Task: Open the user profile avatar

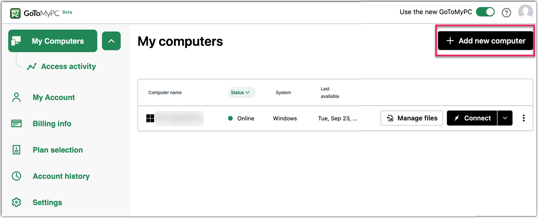Action: (525, 12)
